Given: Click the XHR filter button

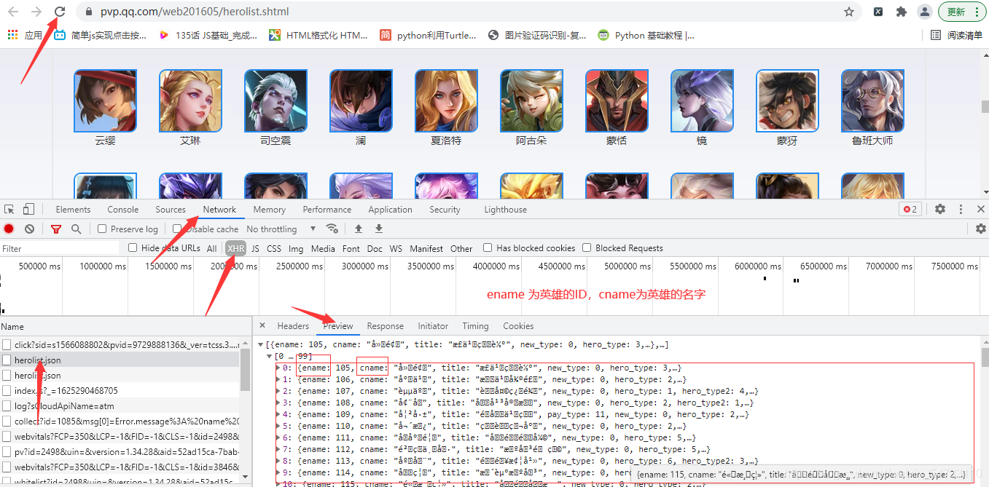Looking at the screenshot, I should point(235,248).
